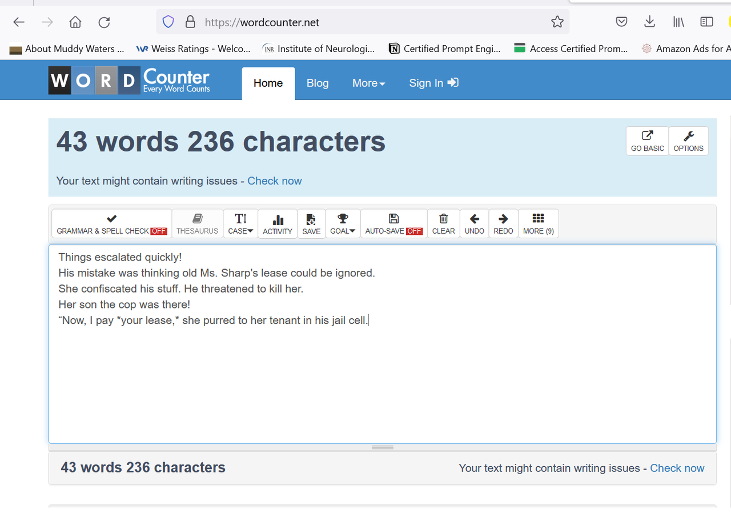This screenshot has height=517, width=731.
Task: Open the Thesaurus book tool
Action: (x=197, y=223)
